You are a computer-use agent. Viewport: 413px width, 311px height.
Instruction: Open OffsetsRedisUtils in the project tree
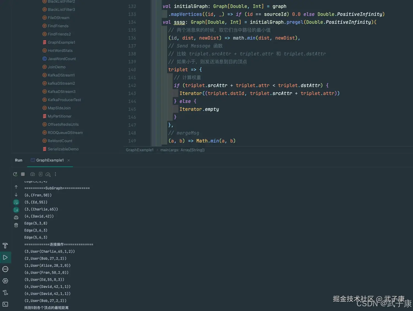[x=63, y=124]
